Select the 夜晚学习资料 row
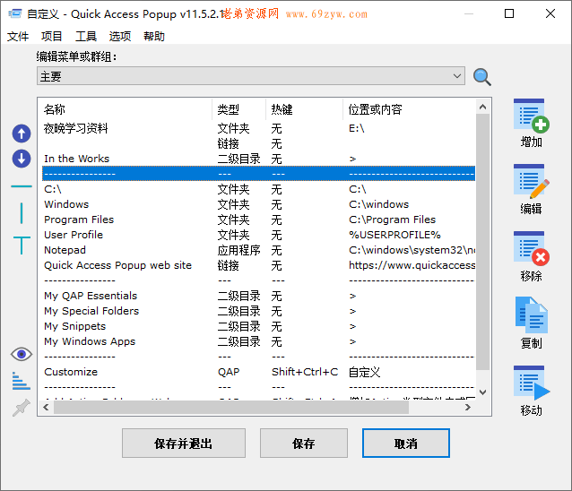The image size is (572, 491). click(258, 128)
